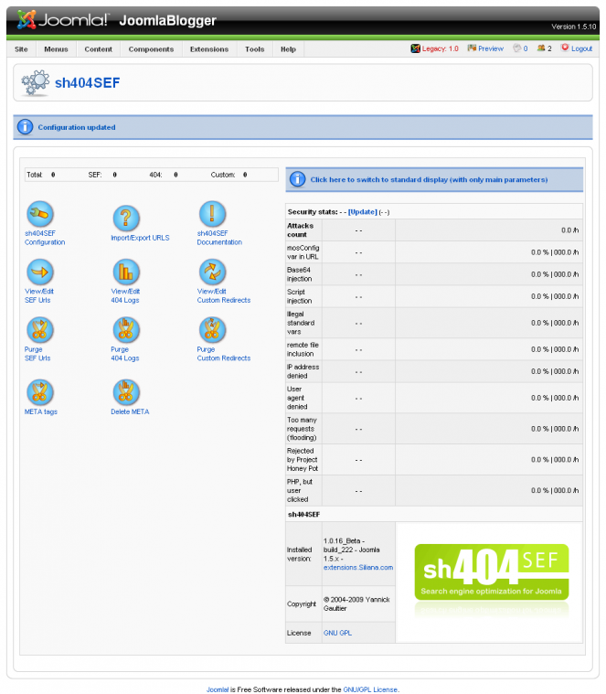Click Purge Custom Redirects scissors icon

212,330
